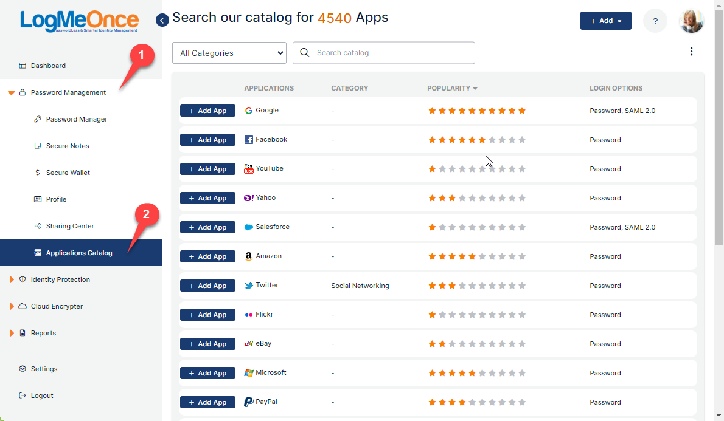Focus the Search catalog input field

[x=384, y=53]
